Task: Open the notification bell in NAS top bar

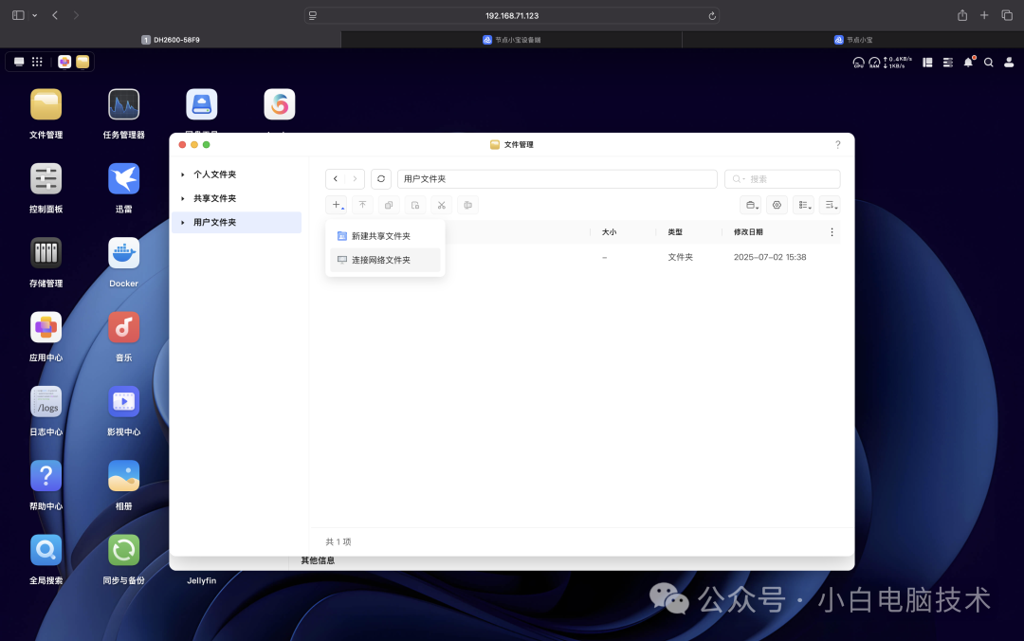Action: 968,62
